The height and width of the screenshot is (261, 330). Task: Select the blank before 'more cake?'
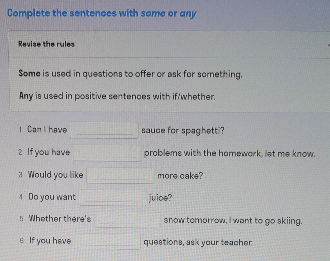pyautogui.click(x=120, y=175)
